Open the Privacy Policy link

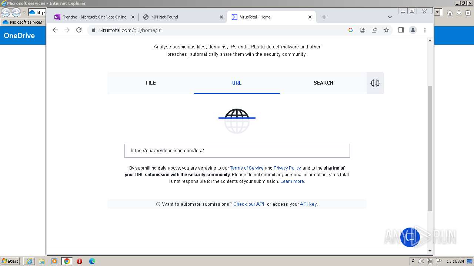[x=287, y=168]
